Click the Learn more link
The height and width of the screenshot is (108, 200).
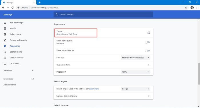pos(94,89)
